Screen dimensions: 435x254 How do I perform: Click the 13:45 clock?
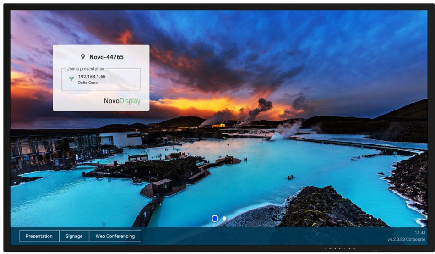click(x=420, y=233)
